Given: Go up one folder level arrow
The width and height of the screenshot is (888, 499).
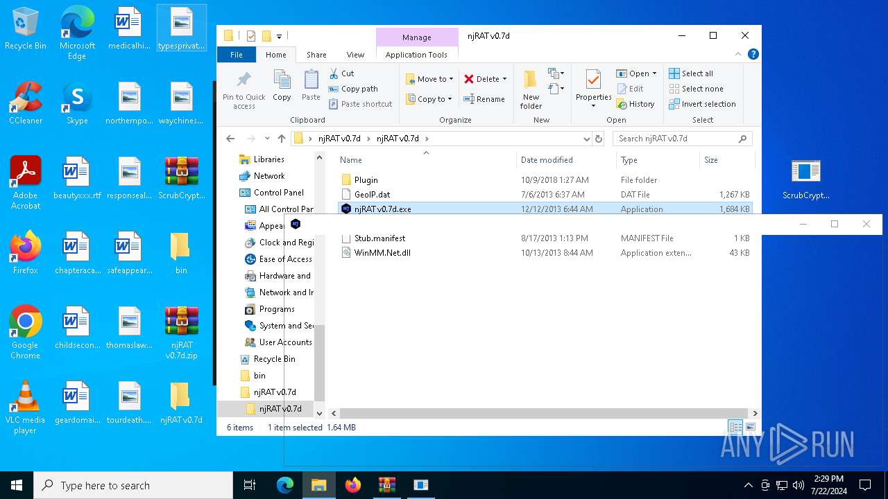Looking at the screenshot, I should pos(281,139).
